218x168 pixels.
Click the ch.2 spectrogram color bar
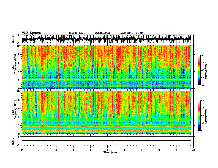tap(199, 116)
